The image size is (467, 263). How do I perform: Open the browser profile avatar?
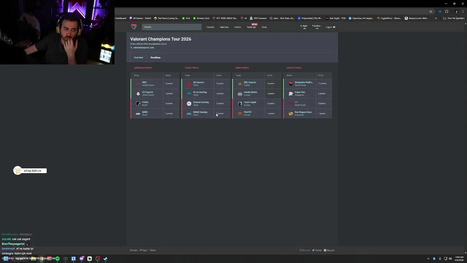(x=456, y=11)
